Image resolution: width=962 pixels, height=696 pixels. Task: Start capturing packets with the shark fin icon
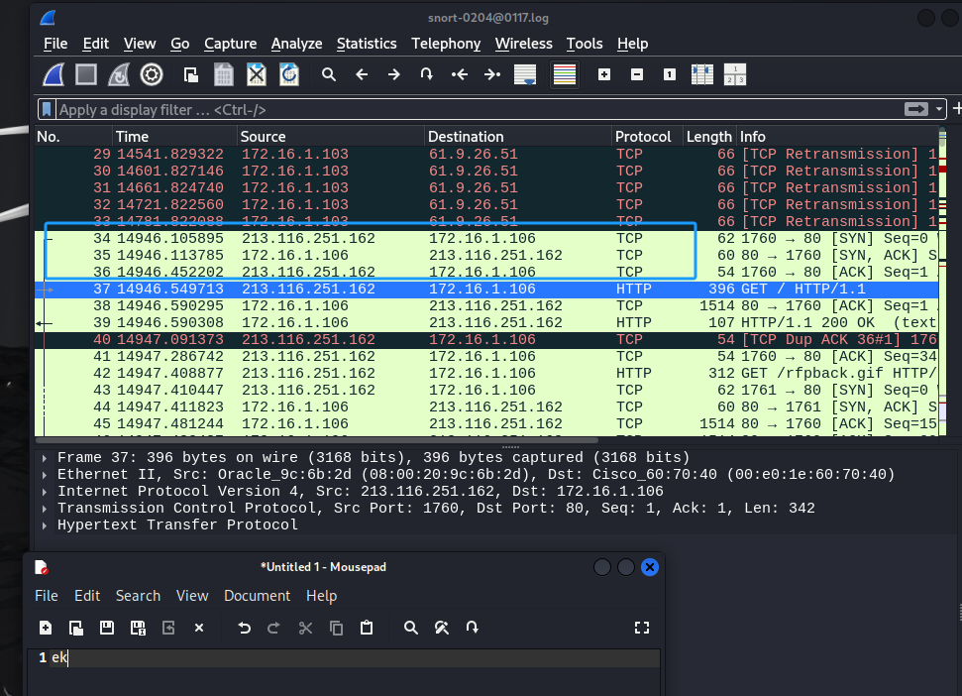point(53,75)
